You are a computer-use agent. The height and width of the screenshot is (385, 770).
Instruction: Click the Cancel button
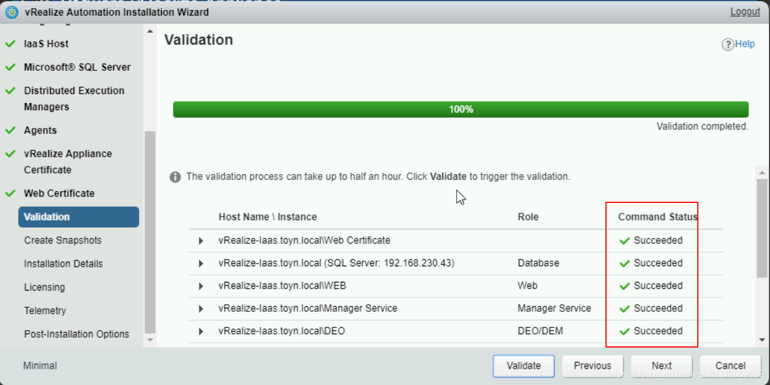pyautogui.click(x=730, y=365)
